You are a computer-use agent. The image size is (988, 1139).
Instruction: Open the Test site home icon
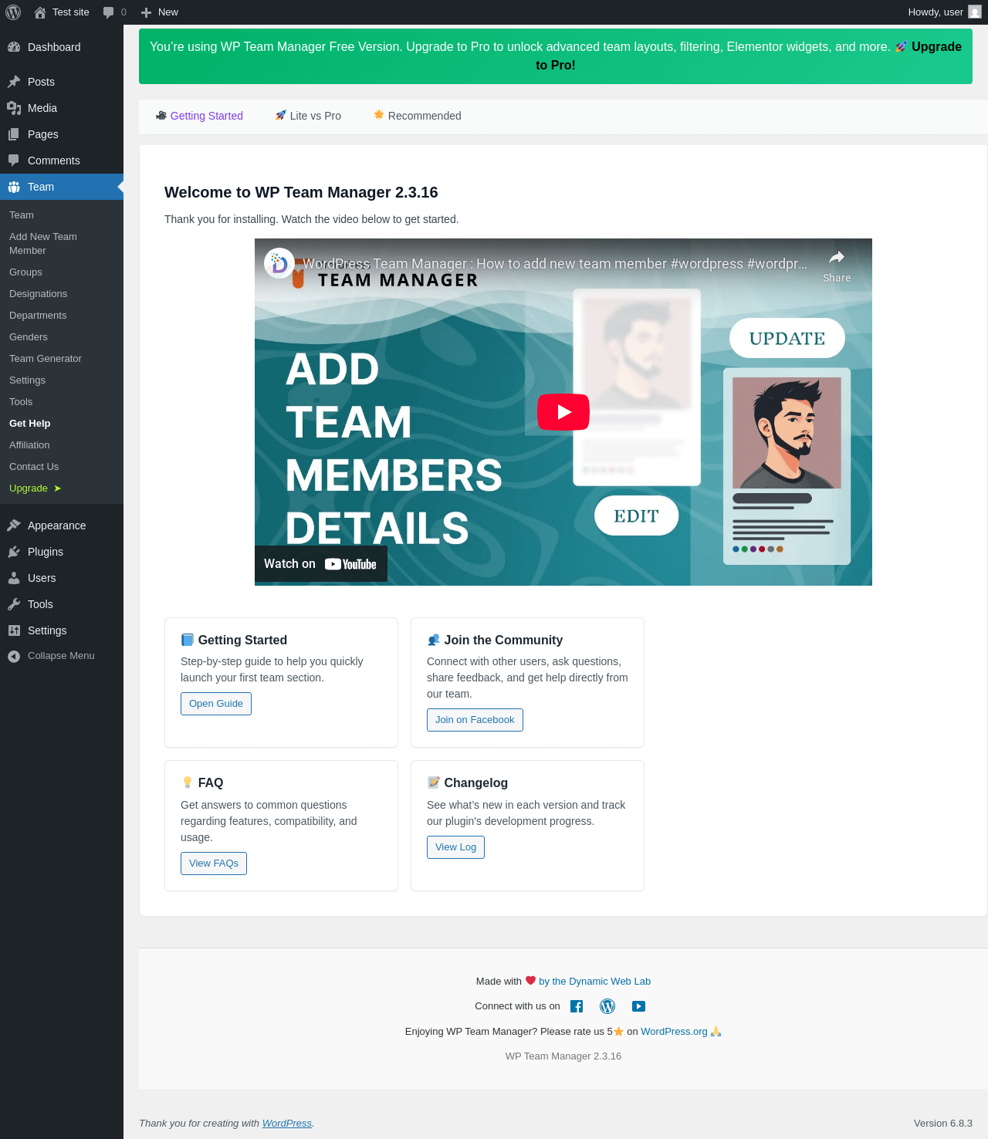(x=40, y=12)
